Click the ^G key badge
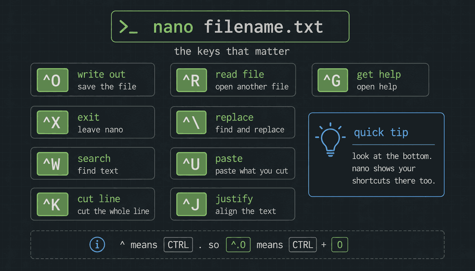Screen dimensions: 475x271 [x=333, y=80]
